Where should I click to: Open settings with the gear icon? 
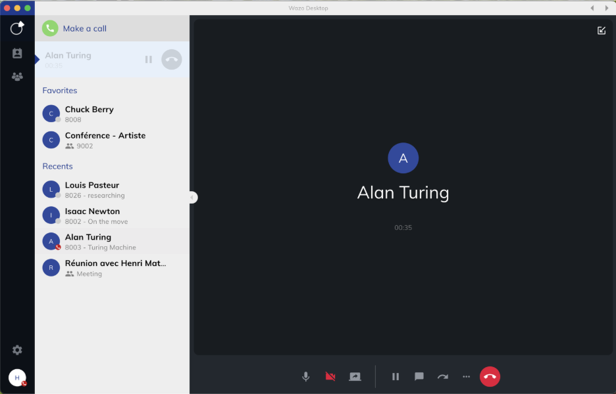16,350
